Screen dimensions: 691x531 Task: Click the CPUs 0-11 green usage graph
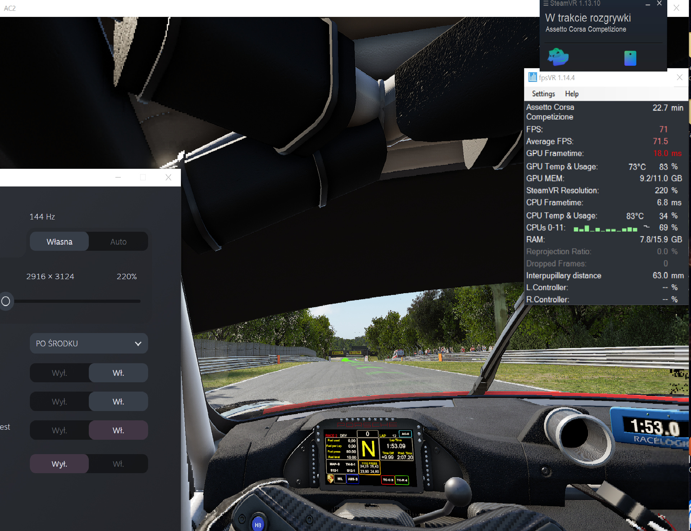pyautogui.click(x=605, y=228)
